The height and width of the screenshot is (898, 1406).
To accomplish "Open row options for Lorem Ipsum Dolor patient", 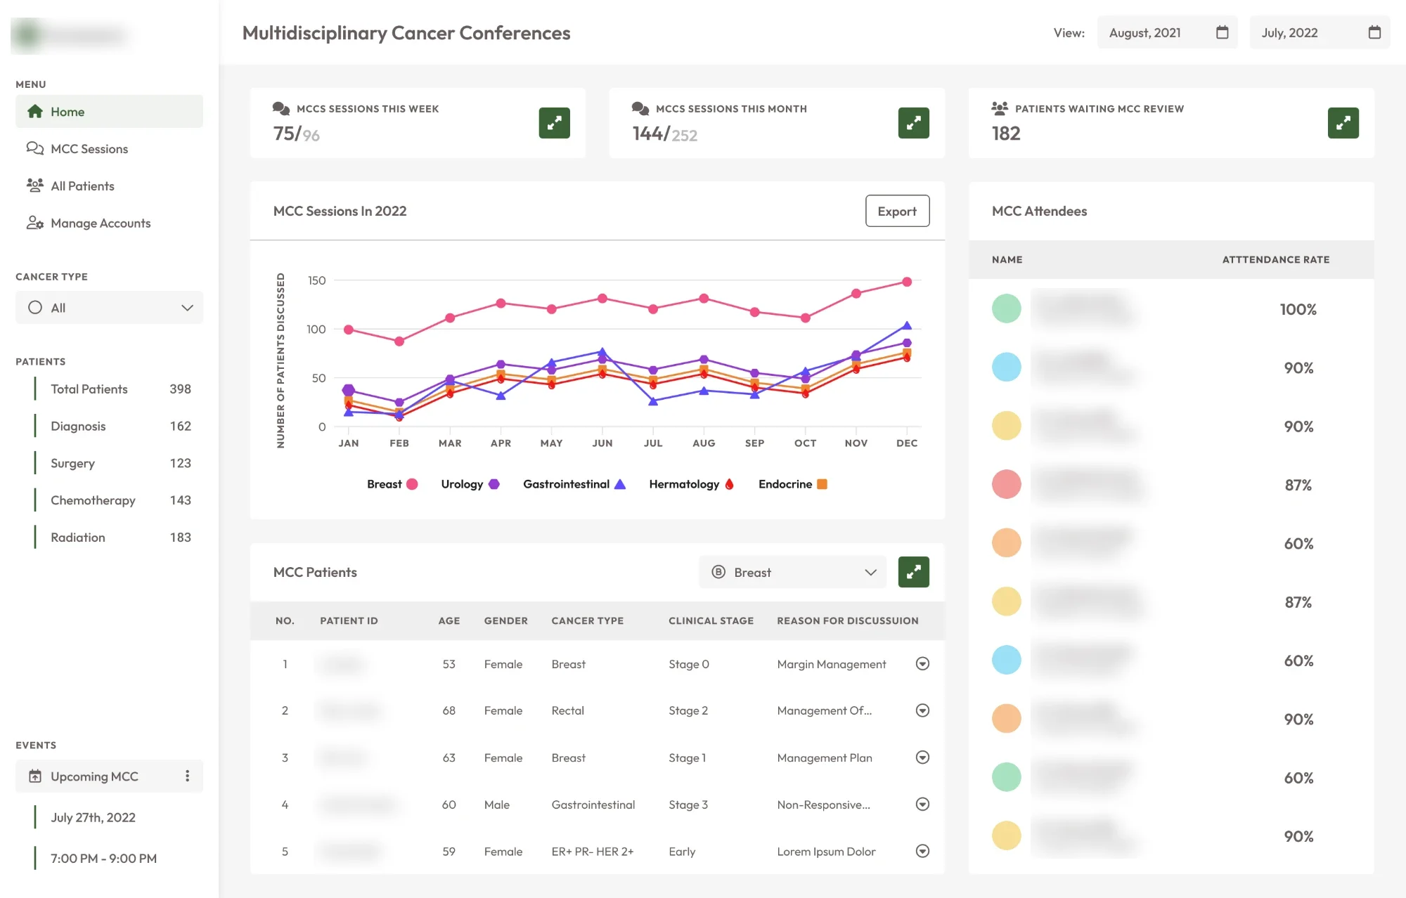I will tap(923, 851).
